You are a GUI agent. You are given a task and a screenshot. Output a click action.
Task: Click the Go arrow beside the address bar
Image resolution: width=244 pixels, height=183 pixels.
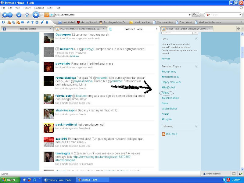click(x=199, y=15)
